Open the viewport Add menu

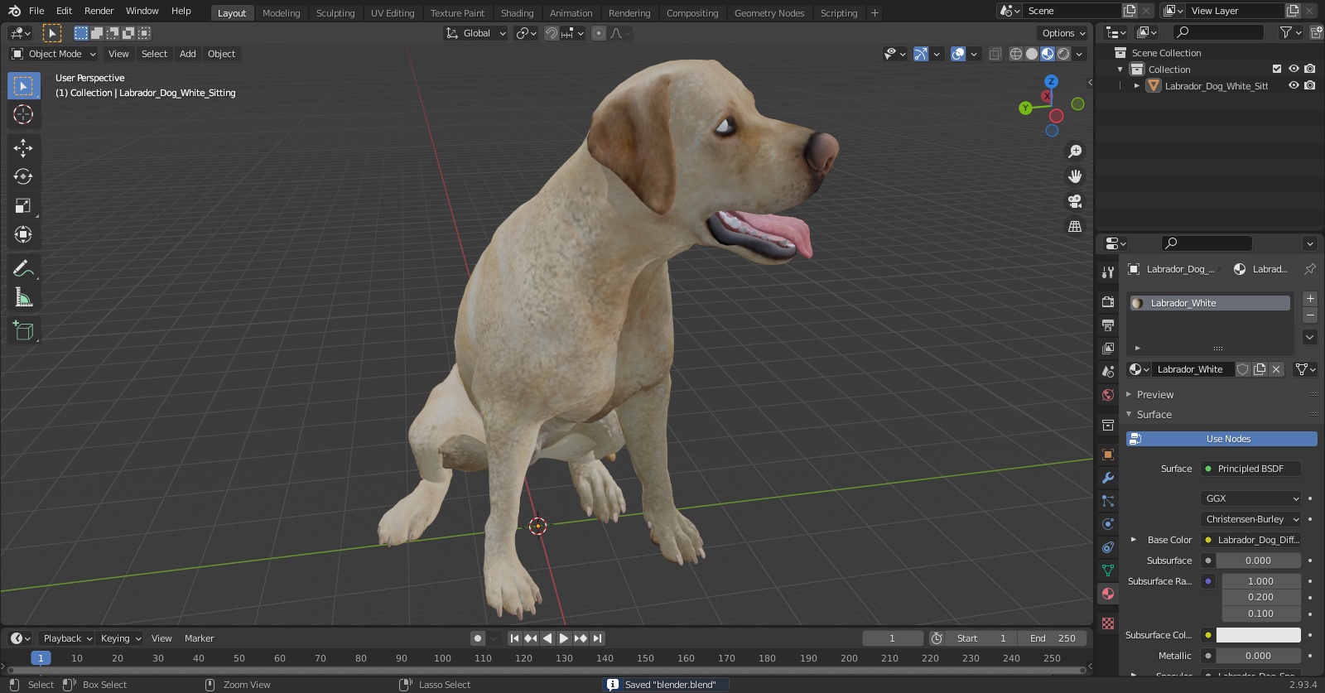tap(188, 54)
